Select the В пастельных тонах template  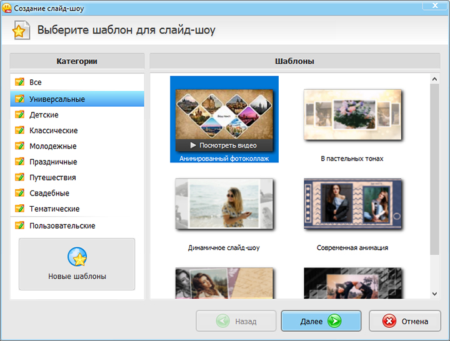coord(352,115)
